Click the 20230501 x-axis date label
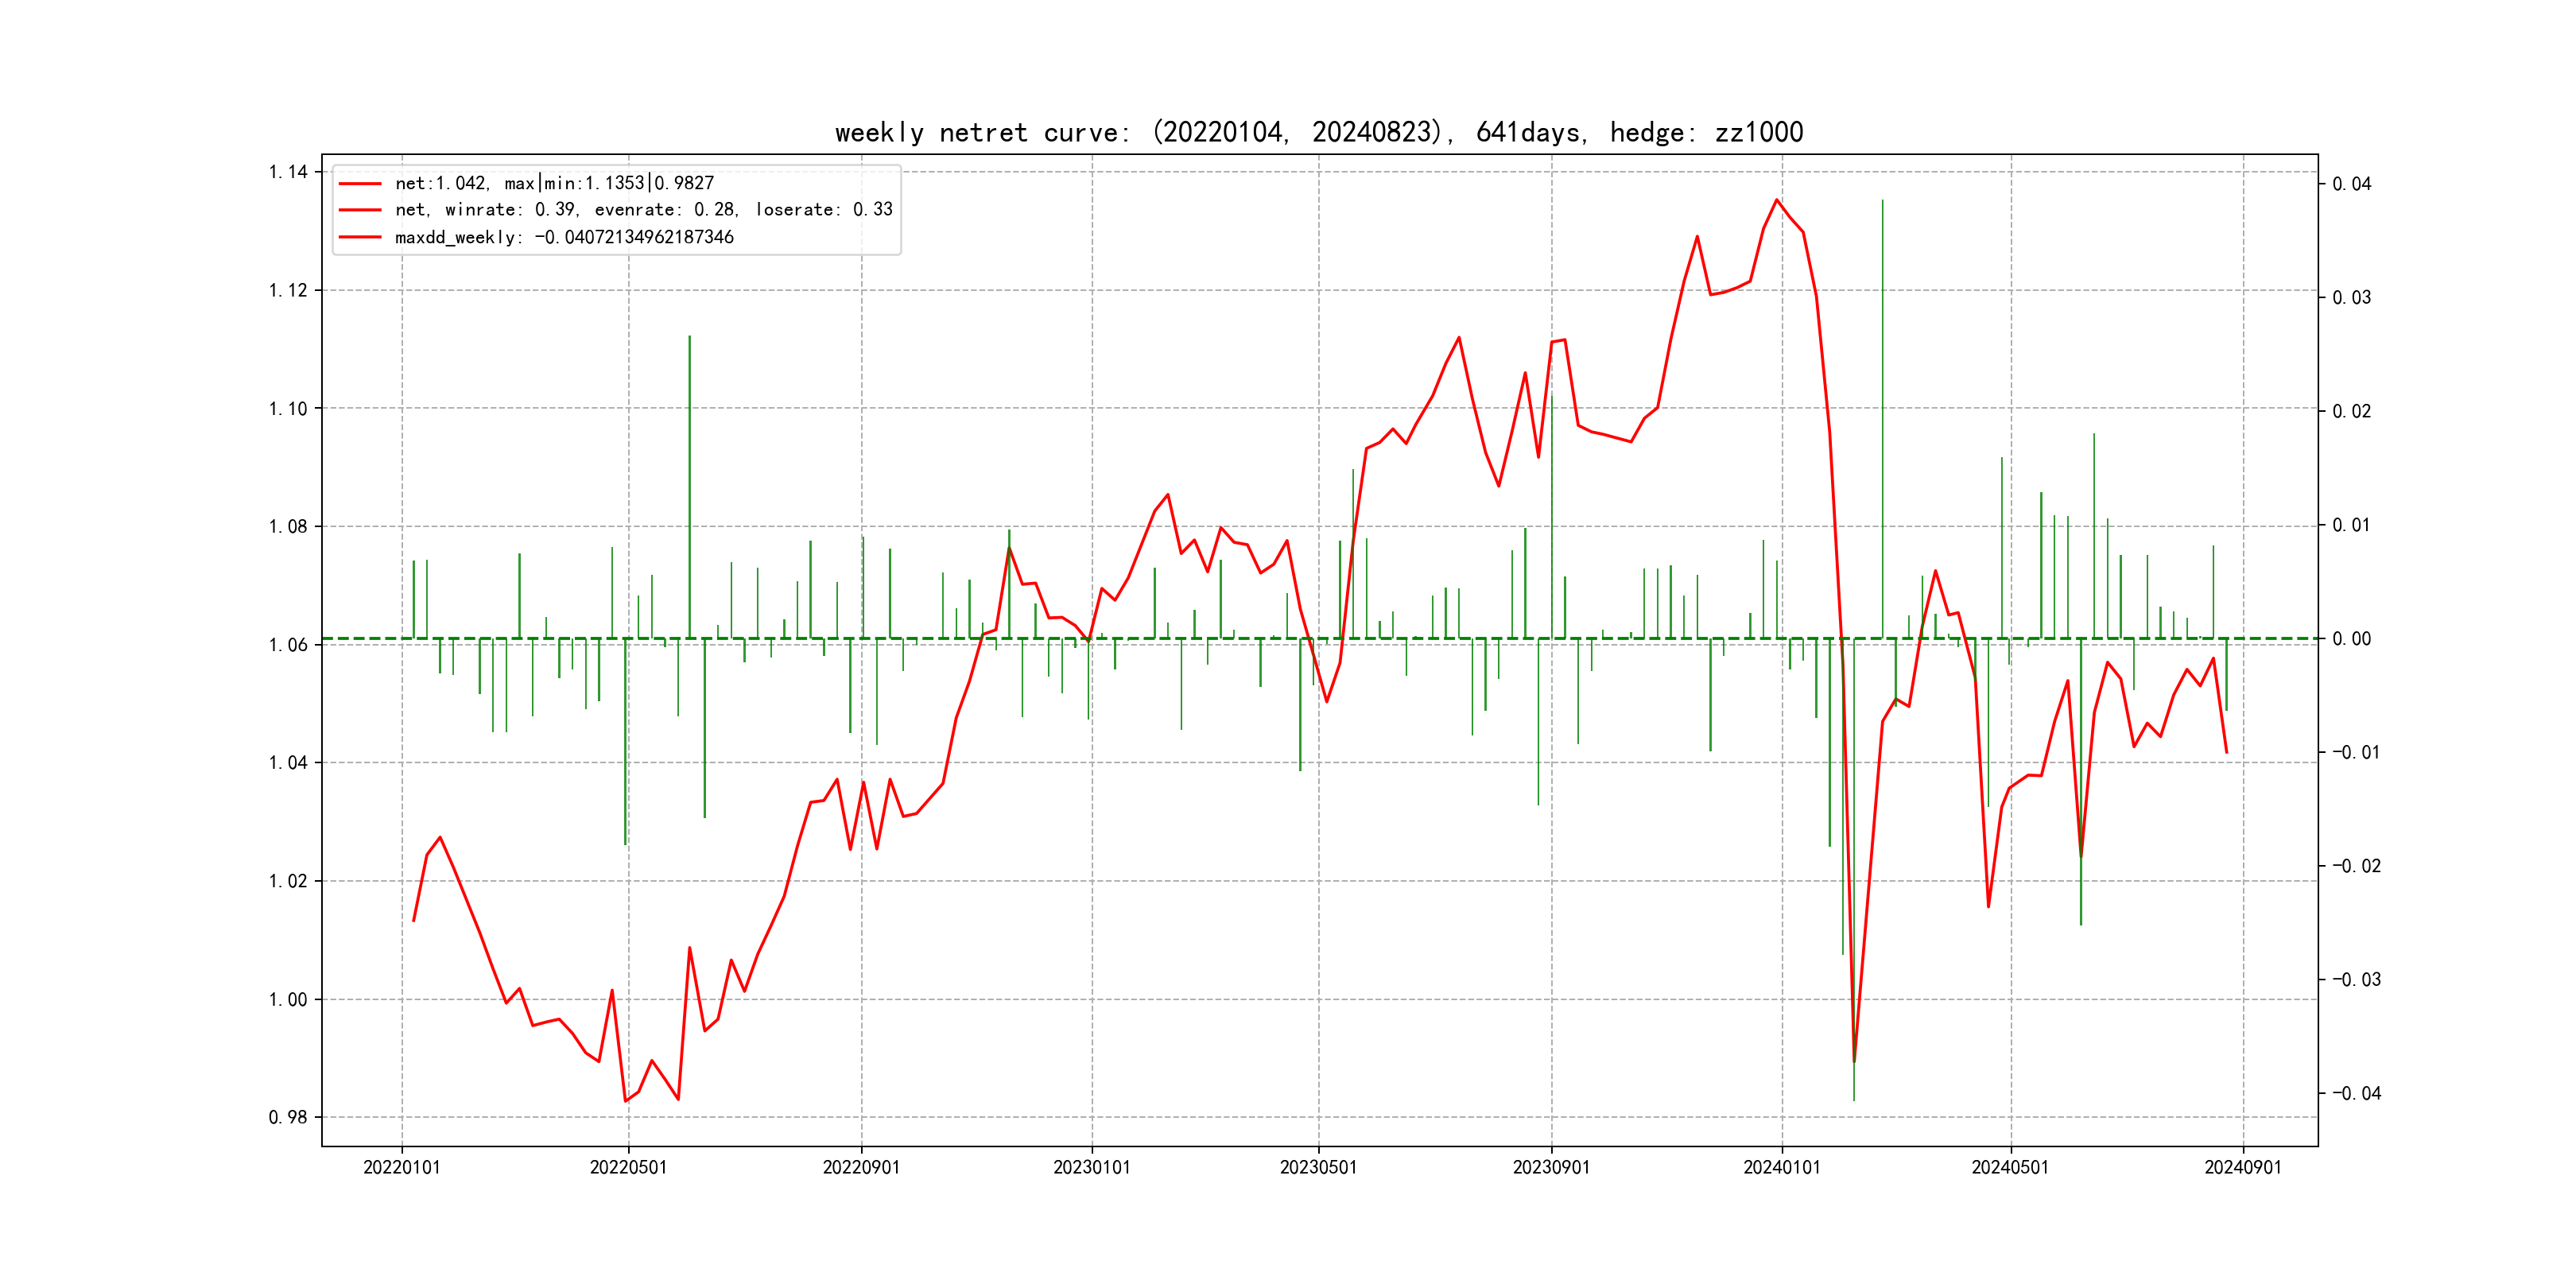This screenshot has width=2576, height=1288. click(1318, 1167)
